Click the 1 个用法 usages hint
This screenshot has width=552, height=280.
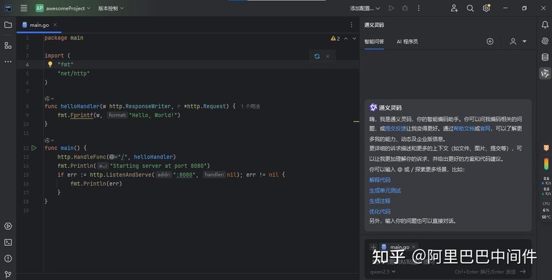(250, 106)
